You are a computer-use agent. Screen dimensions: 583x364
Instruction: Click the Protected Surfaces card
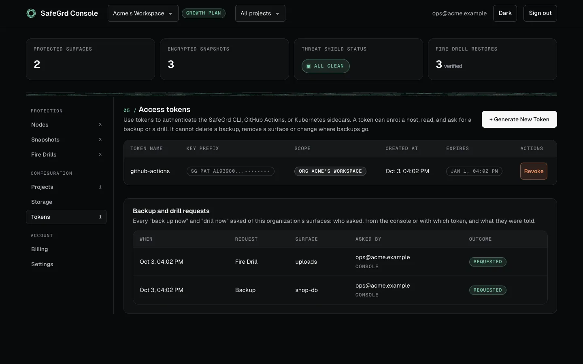(x=90, y=59)
